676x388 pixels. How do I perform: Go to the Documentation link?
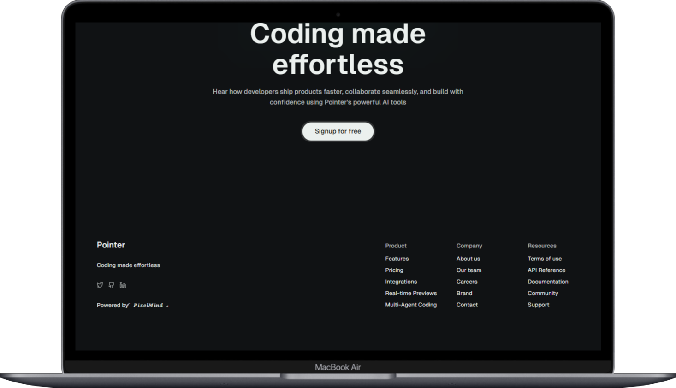547,282
